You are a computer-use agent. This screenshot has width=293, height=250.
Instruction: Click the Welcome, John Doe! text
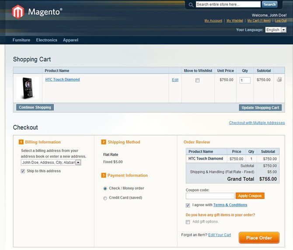[269, 15]
